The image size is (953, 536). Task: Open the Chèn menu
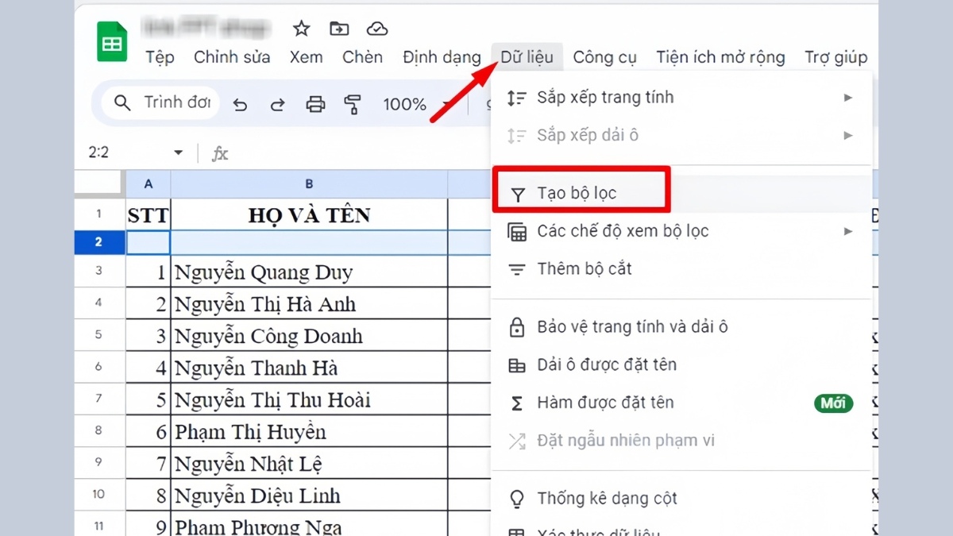click(x=362, y=57)
